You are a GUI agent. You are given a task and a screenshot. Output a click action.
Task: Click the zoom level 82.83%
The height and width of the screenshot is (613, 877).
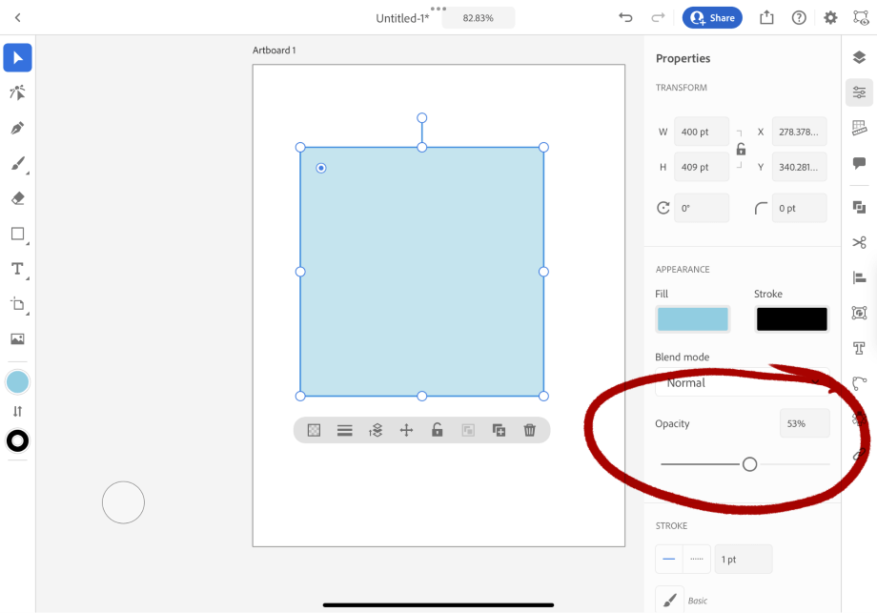click(479, 18)
